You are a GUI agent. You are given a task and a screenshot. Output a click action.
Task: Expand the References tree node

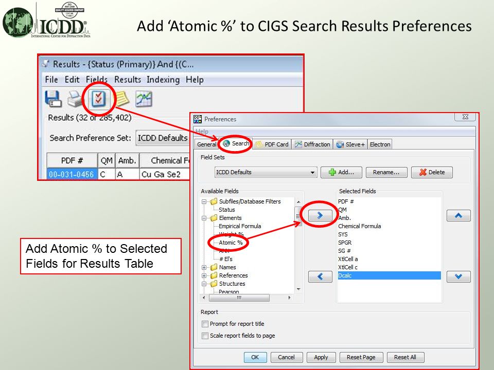(x=204, y=275)
